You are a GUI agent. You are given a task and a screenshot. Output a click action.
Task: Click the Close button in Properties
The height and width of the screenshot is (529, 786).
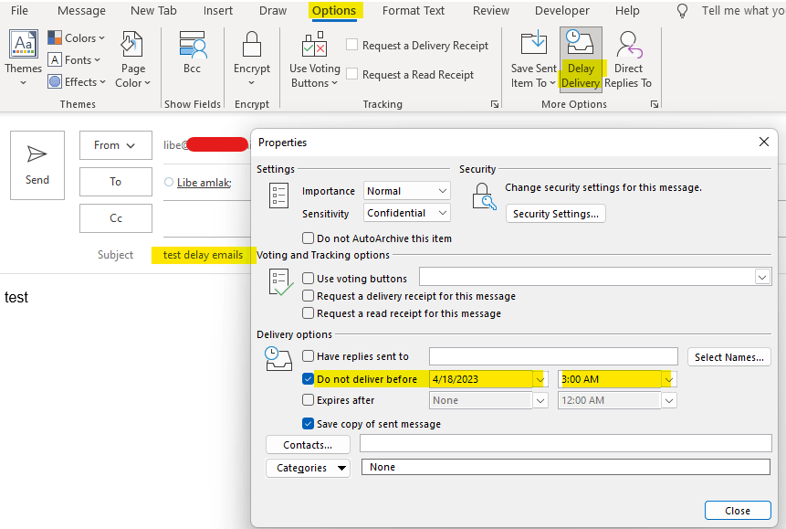click(x=738, y=511)
